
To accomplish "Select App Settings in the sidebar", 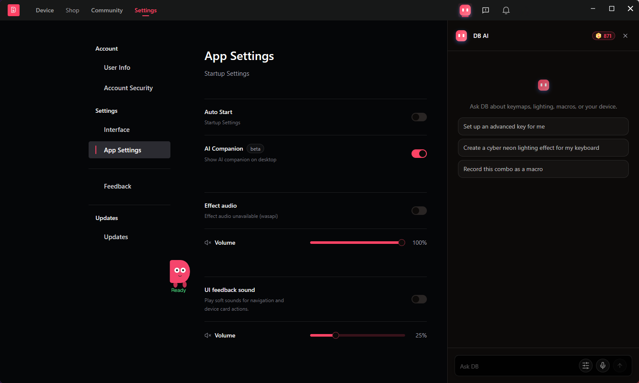I will tap(130, 150).
